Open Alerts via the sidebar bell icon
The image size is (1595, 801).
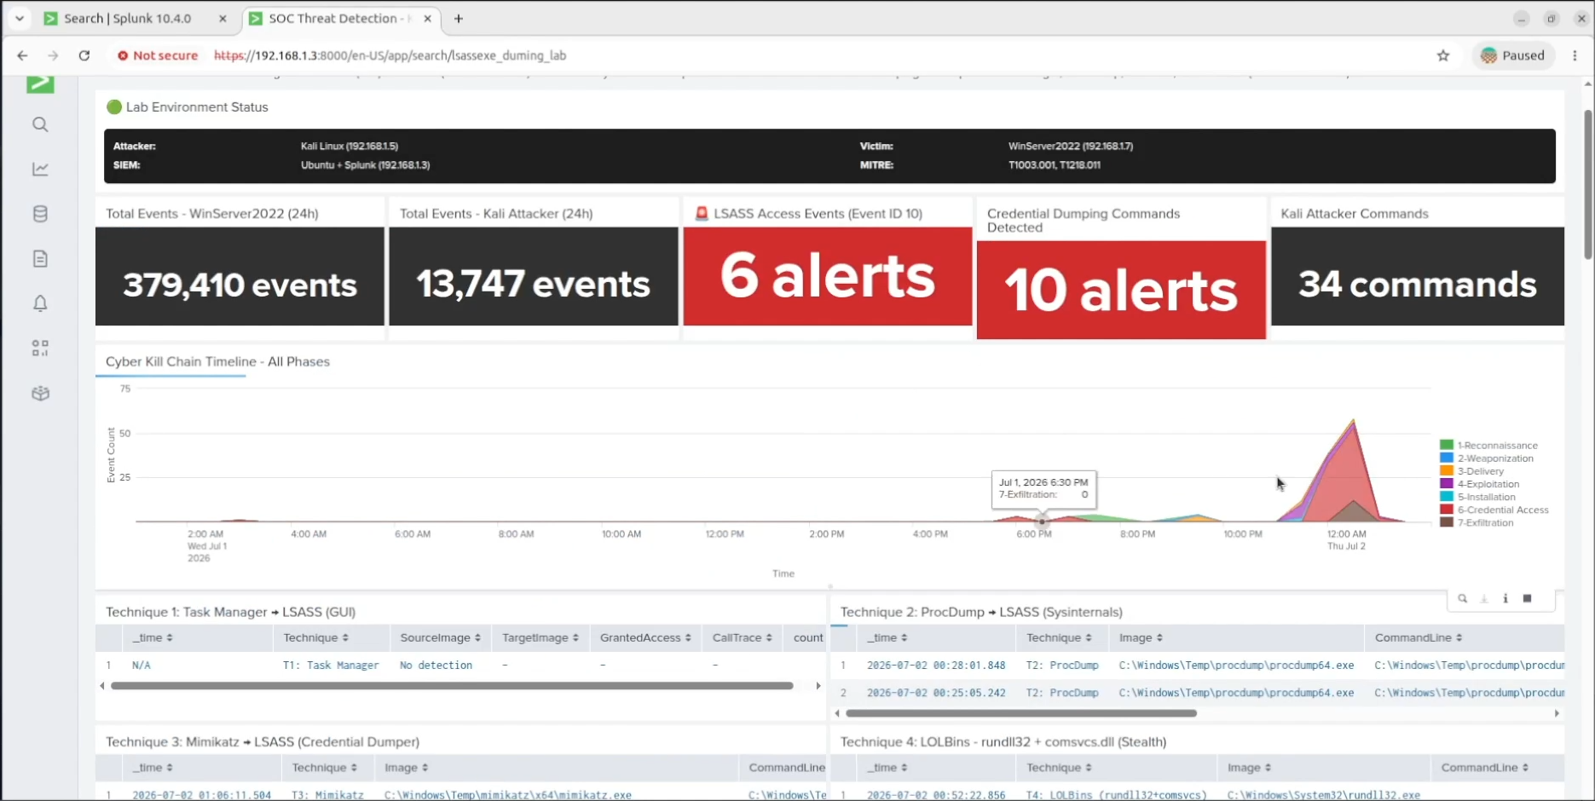(40, 303)
